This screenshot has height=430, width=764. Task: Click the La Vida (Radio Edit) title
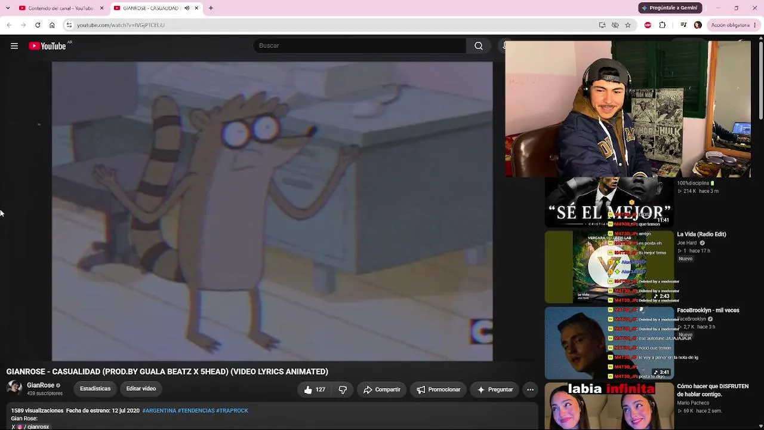coord(701,235)
